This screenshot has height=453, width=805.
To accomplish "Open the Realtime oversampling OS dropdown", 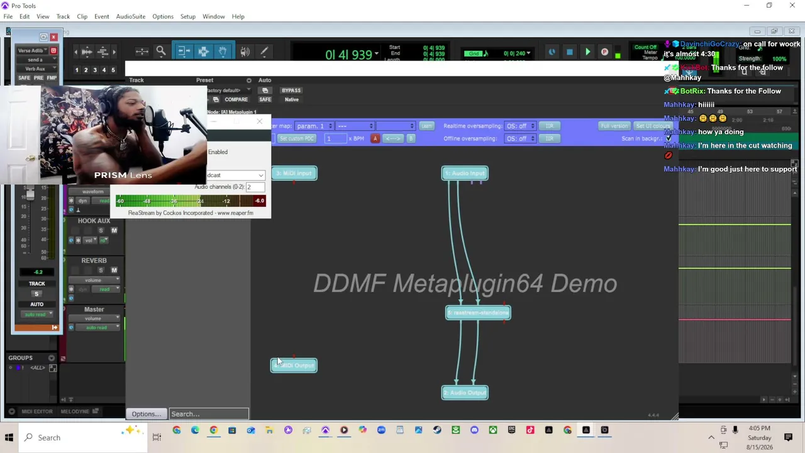I will tap(521, 126).
